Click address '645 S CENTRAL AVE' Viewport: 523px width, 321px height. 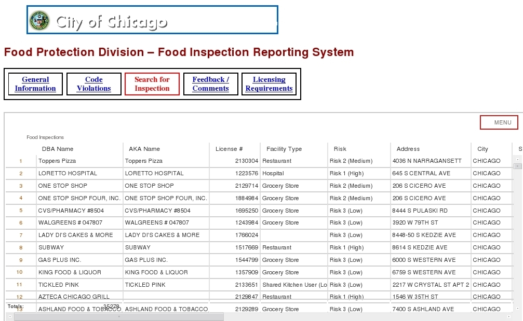[x=421, y=173]
